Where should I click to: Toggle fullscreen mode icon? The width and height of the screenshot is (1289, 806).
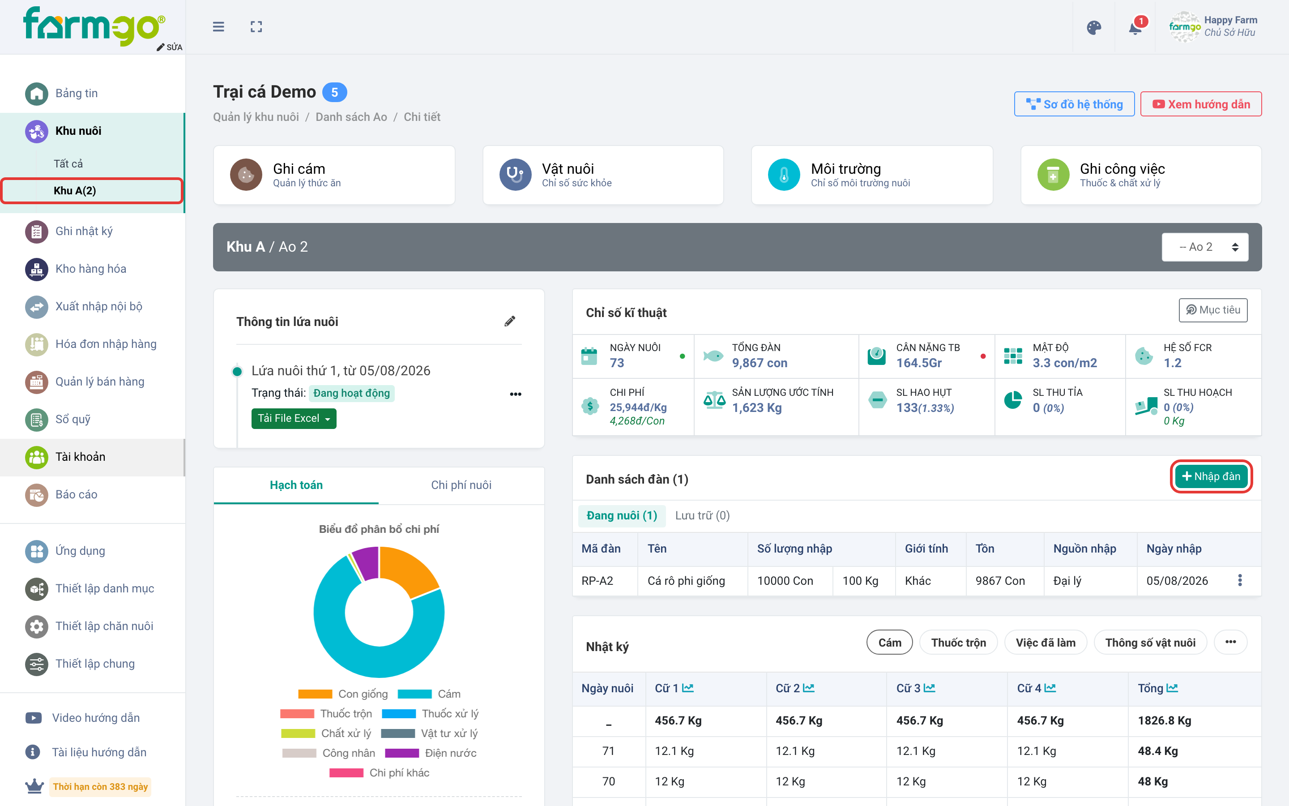pos(256,27)
